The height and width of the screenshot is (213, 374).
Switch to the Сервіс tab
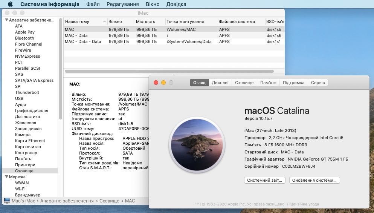tap(318, 83)
